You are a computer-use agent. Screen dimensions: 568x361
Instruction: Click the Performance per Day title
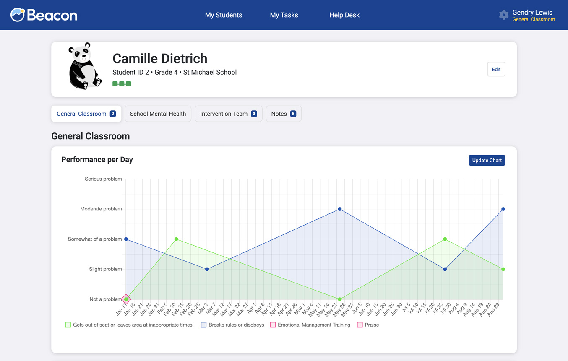[97, 160]
